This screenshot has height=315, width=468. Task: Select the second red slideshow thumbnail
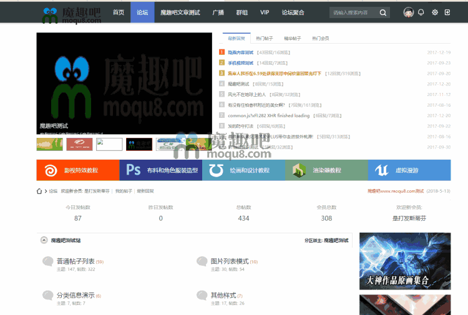pyautogui.click(x=79, y=144)
